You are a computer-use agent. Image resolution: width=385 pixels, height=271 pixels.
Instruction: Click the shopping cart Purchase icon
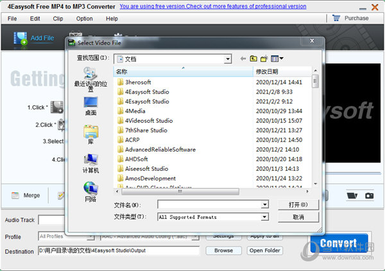[x=336, y=18]
